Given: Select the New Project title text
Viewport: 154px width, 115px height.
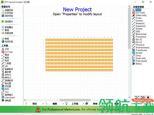Looking at the screenshot, I should coord(77,10).
